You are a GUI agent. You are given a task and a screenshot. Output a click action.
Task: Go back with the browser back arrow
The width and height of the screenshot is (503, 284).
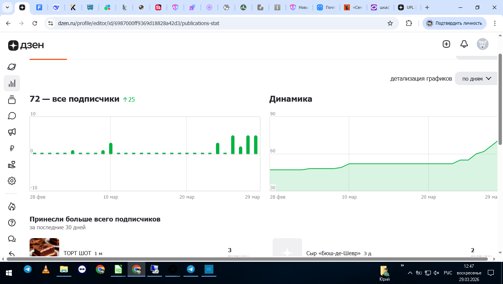tap(8, 23)
